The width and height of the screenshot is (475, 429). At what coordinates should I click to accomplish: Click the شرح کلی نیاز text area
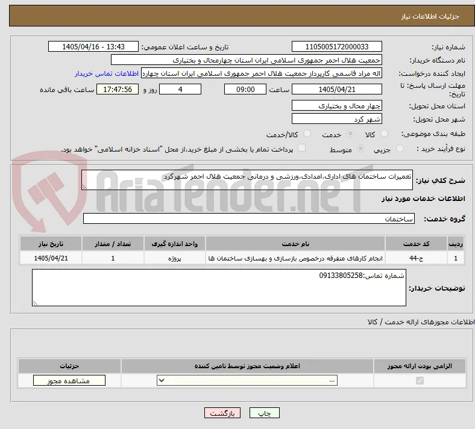click(247, 180)
